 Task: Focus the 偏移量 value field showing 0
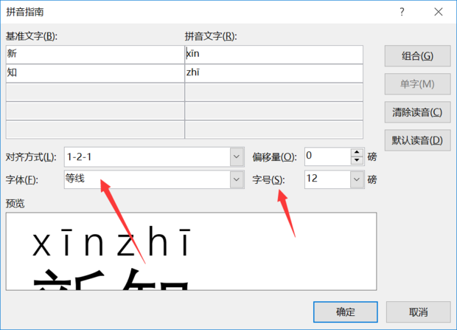(x=328, y=157)
